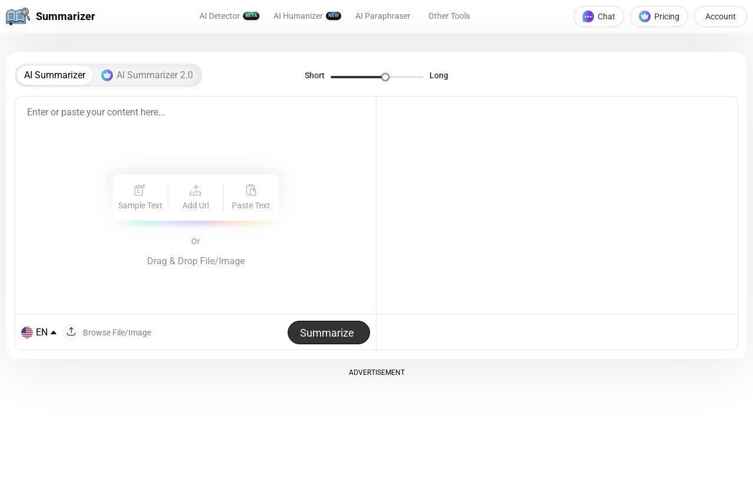Click the Add Url link icon

pos(195,190)
